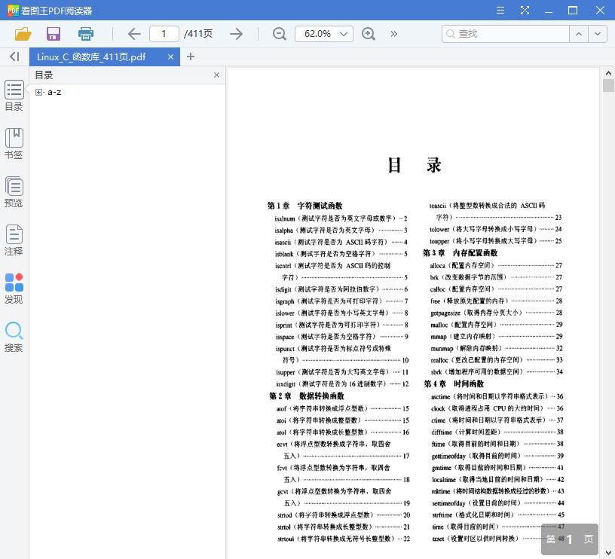Go to previous page with left arrow

pos(134,34)
